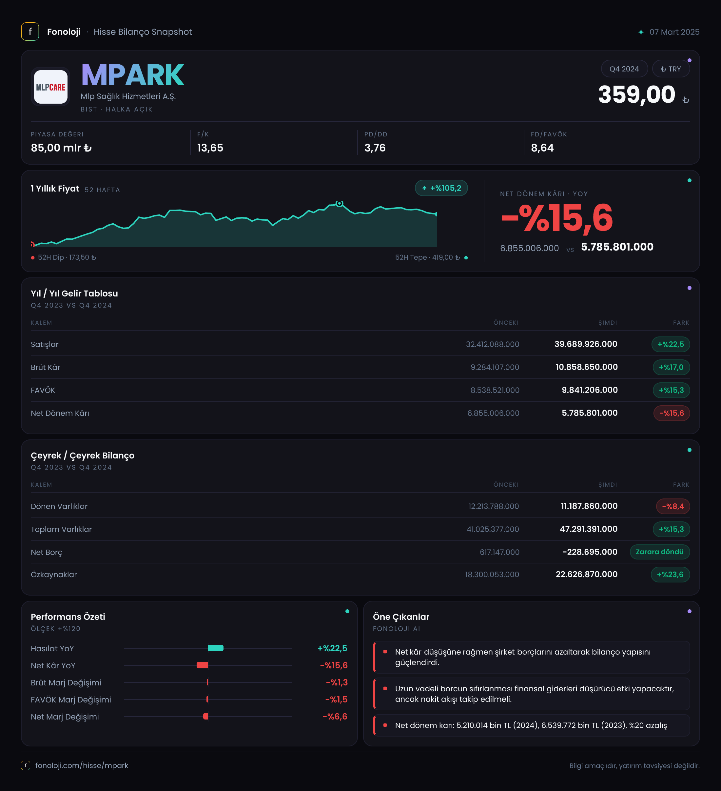The width and height of the screenshot is (721, 791).
Task: Click the highlight starting "Net dönem karı: 5.210.014"
Action: 531,725
